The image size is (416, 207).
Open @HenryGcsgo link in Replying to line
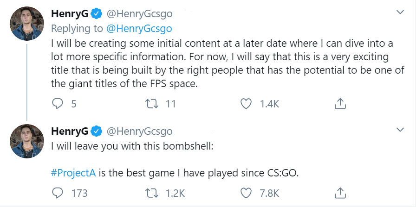click(139, 28)
